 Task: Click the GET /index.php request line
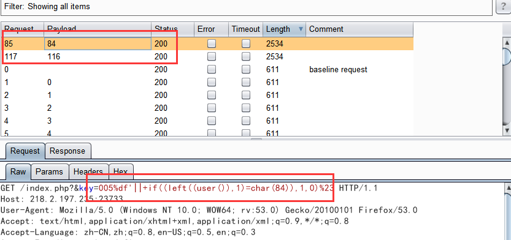189,188
